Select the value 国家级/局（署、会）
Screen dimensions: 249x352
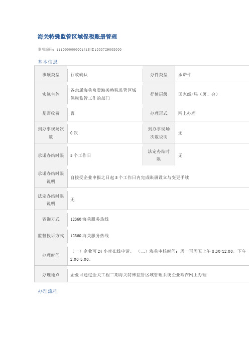(198, 94)
